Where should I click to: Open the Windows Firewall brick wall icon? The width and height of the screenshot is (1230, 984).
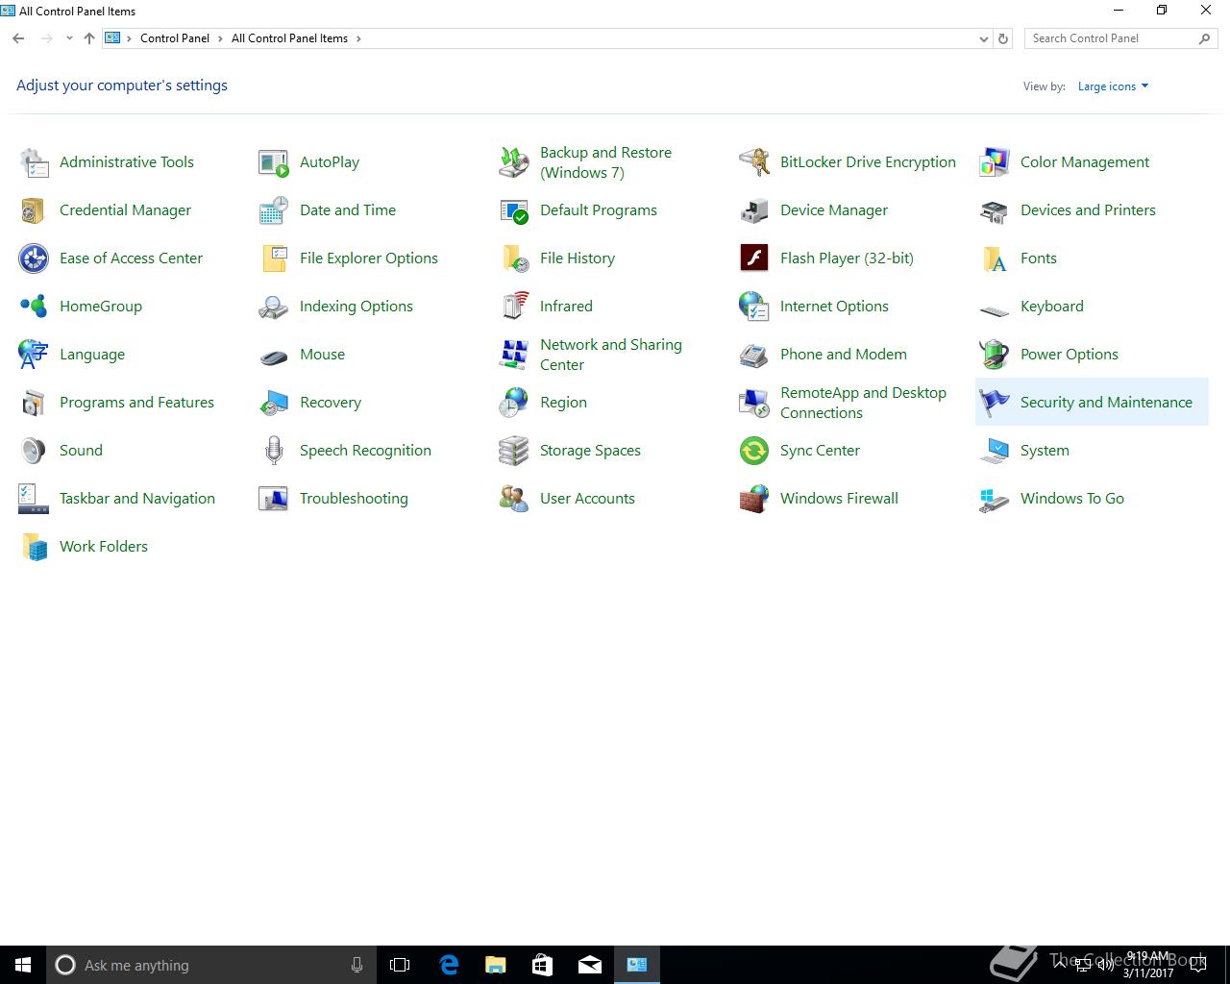coord(754,499)
